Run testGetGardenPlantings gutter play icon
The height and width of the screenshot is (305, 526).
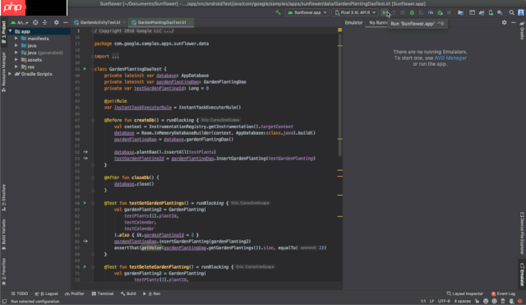click(x=85, y=203)
